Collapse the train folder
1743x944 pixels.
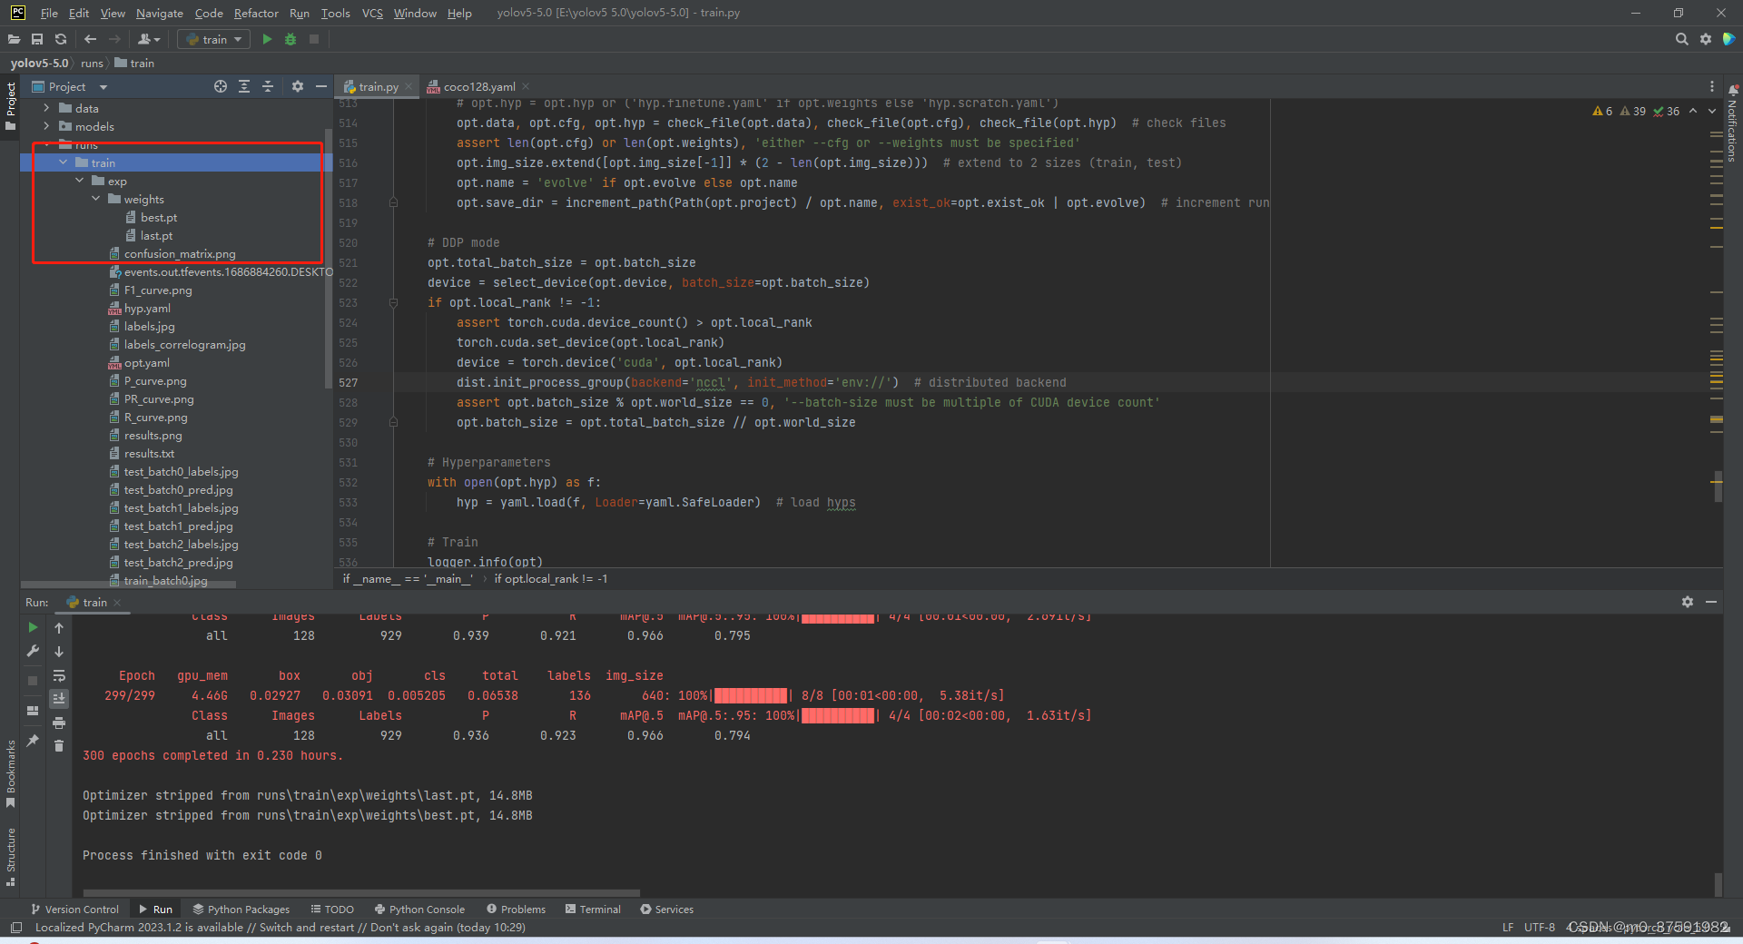coord(63,162)
